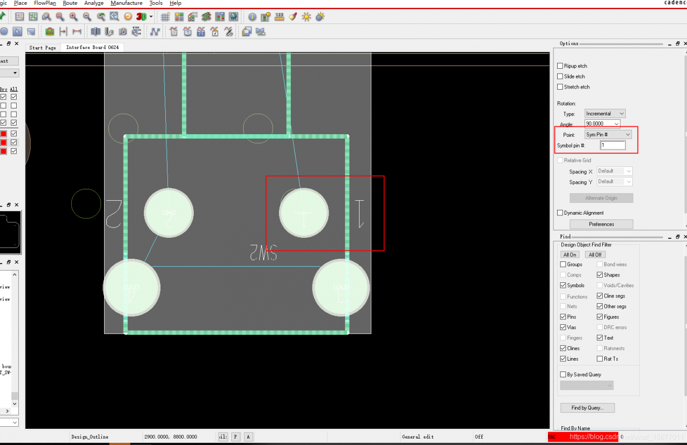The width and height of the screenshot is (687, 445).
Task: Open the grid toggle icon in toolbar
Action: coord(166,17)
